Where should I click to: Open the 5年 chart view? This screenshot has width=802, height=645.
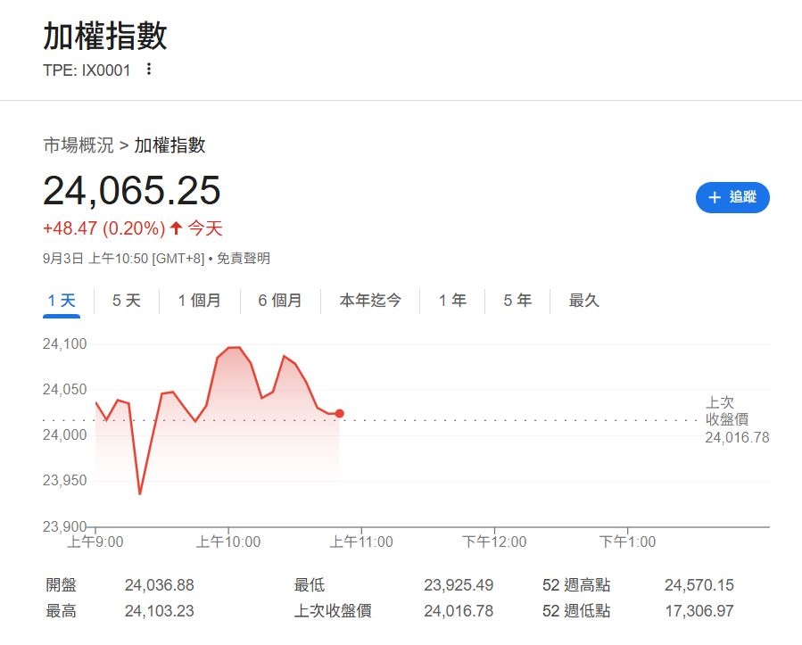pos(516,301)
